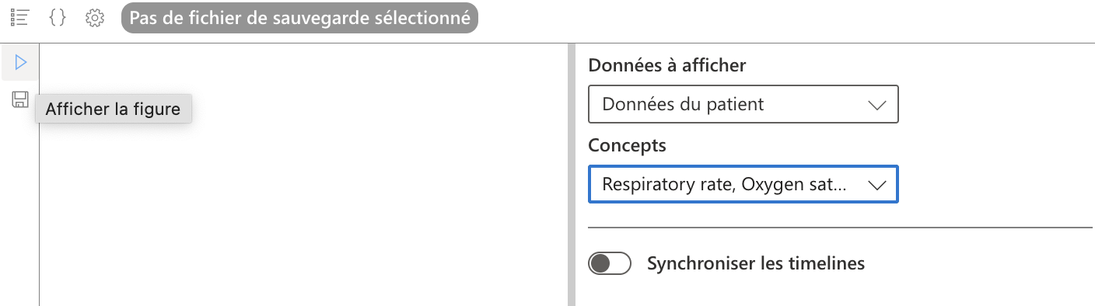Select the "Pas de fichier de sauvegarde sélectionné" badge

[x=299, y=18]
